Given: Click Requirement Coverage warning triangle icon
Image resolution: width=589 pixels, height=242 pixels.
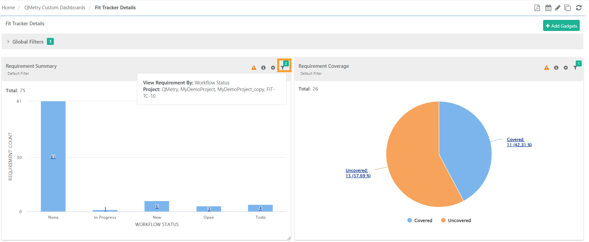Looking at the screenshot, I should click(546, 68).
